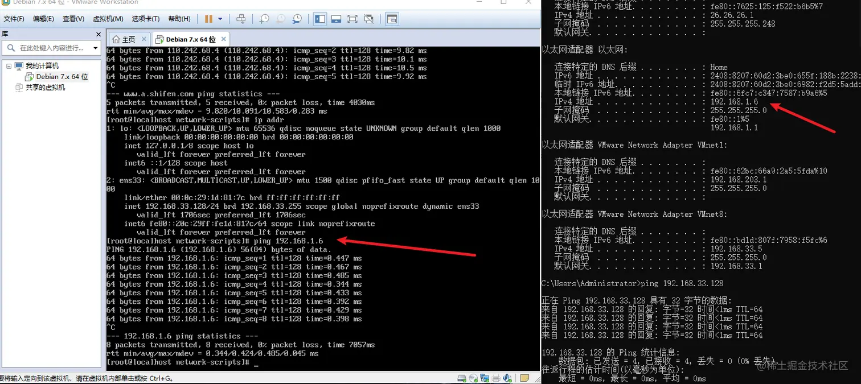The height and width of the screenshot is (384, 861).
Task: Click the message log note status icon
Action: (524, 378)
